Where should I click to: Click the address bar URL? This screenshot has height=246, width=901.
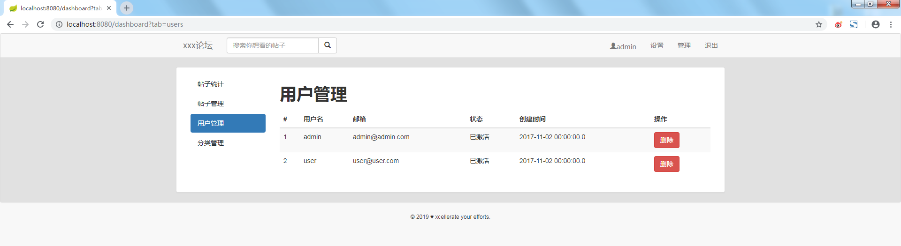(125, 24)
